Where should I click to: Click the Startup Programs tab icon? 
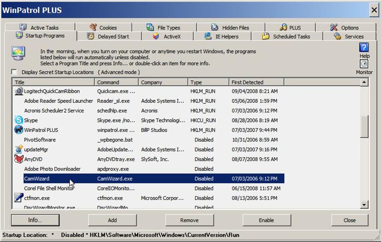click(x=19, y=35)
